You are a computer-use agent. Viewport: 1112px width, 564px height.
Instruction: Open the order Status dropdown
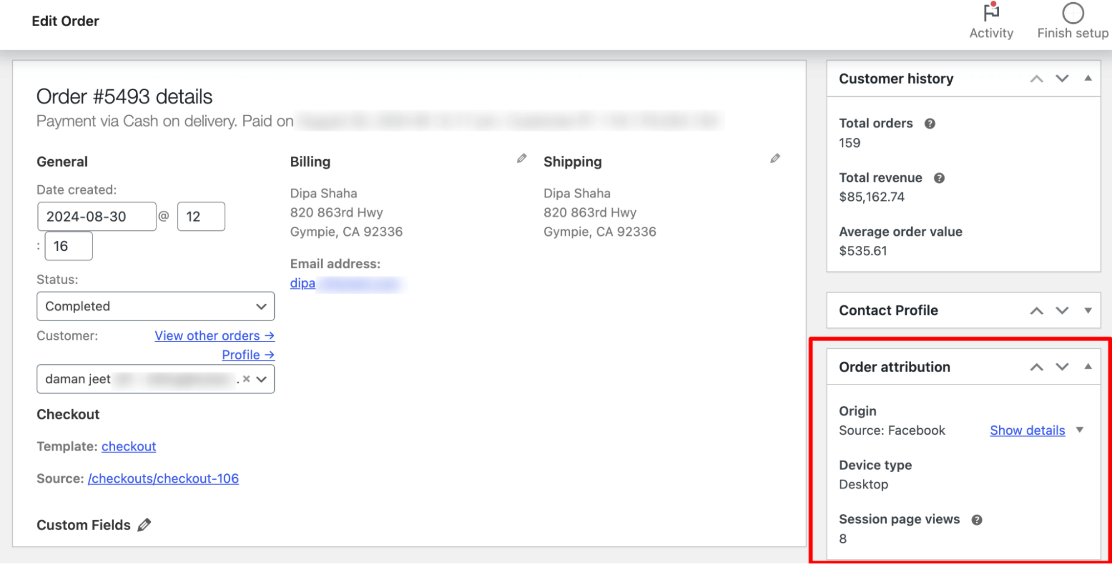click(155, 306)
